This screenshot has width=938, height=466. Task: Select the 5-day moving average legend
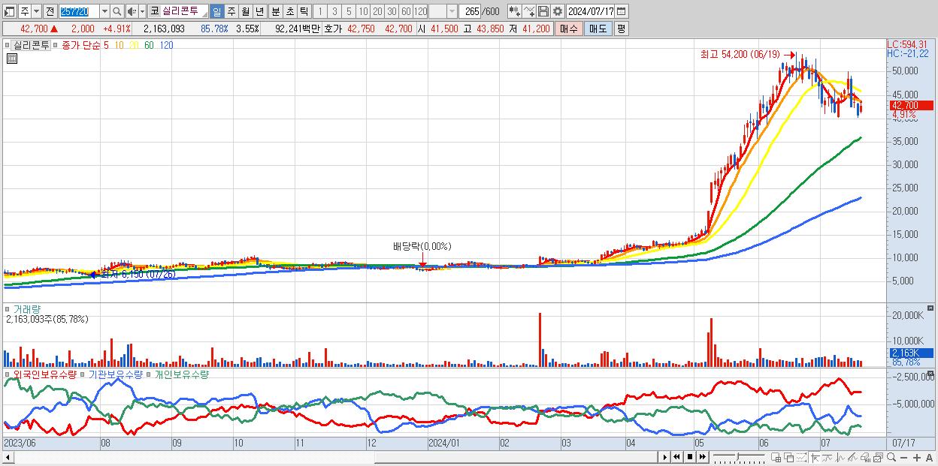[x=106, y=45]
